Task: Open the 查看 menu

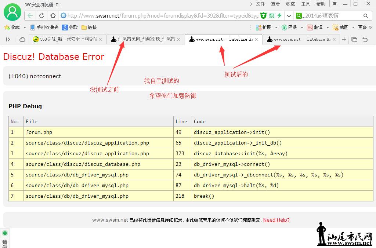Action: click(275, 4)
